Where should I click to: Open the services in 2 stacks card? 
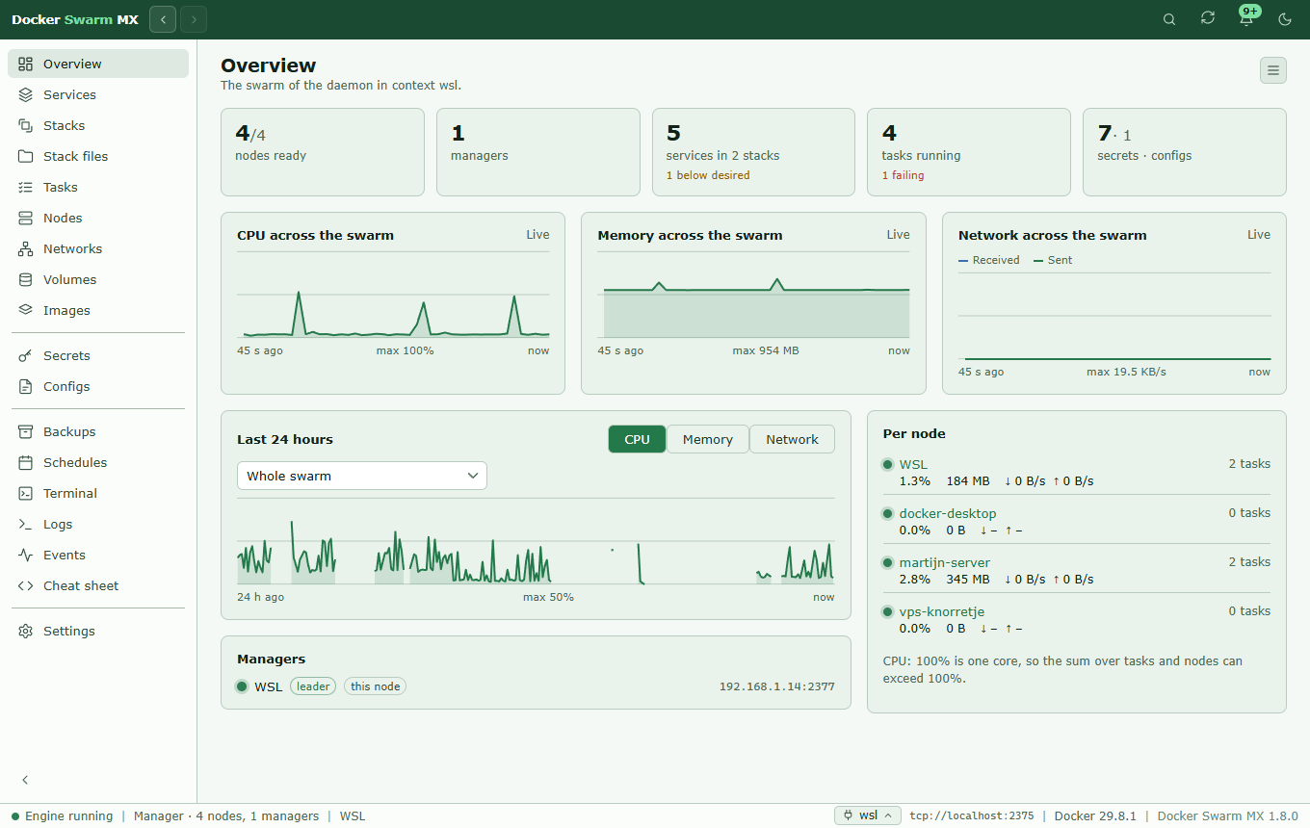[753, 152]
